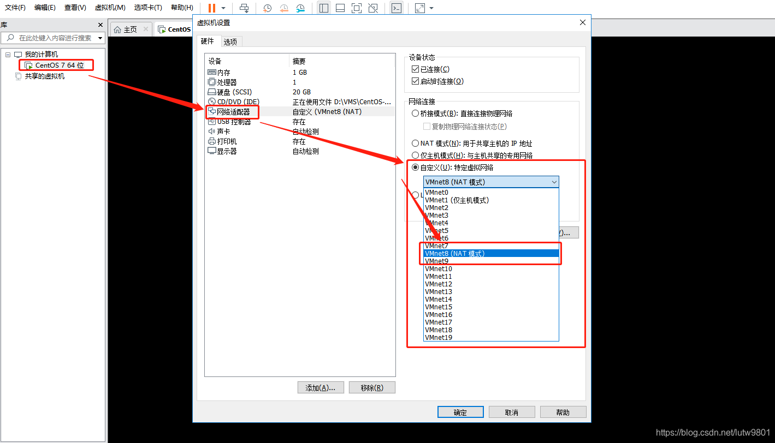Select the 打印机 device icon
Image resolution: width=775 pixels, height=443 pixels.
coord(212,141)
